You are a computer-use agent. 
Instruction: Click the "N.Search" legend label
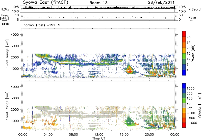point(195,9)
